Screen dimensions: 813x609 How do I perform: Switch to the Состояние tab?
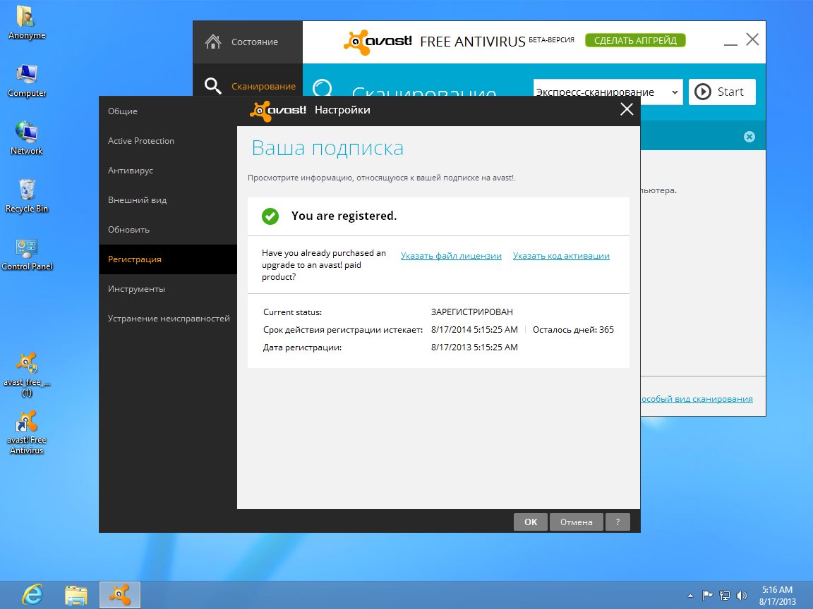tap(247, 42)
